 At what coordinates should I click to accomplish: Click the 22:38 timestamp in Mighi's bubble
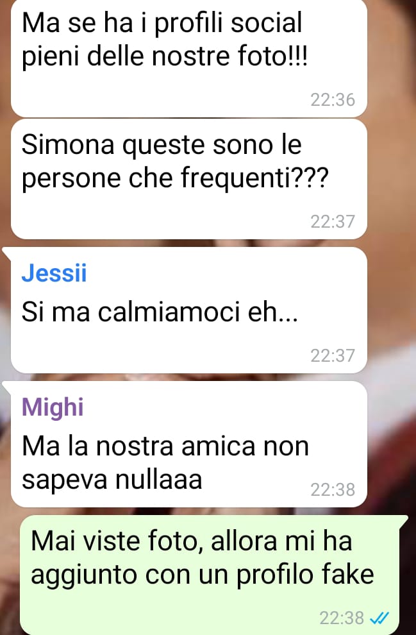click(333, 489)
